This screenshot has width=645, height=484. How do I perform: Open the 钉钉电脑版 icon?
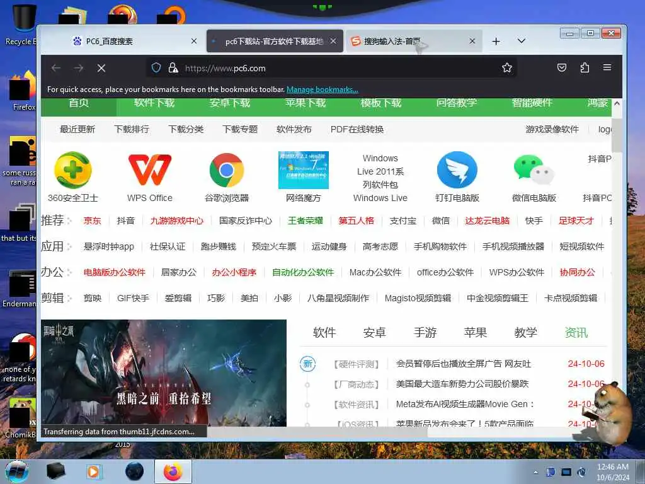(457, 170)
